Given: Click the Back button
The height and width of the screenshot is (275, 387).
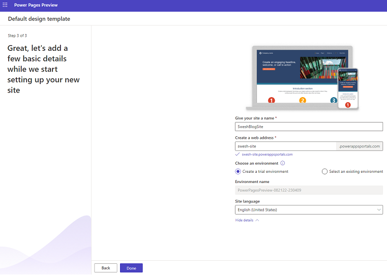Looking at the screenshot, I should click(x=106, y=268).
